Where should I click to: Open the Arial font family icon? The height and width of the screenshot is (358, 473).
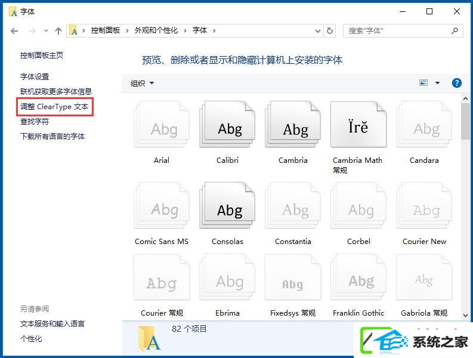(x=162, y=124)
